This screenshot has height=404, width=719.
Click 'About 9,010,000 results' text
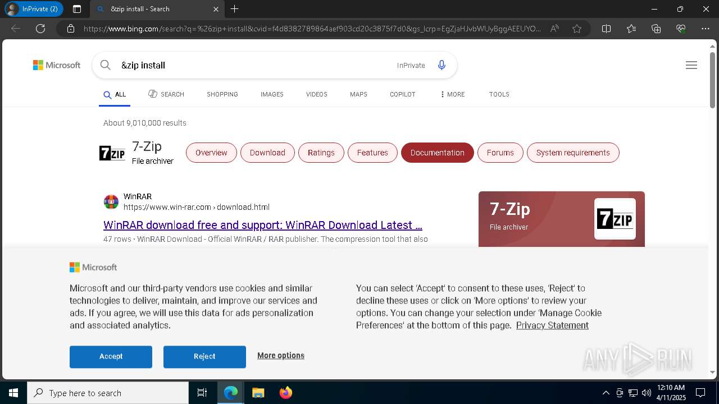[x=145, y=123]
